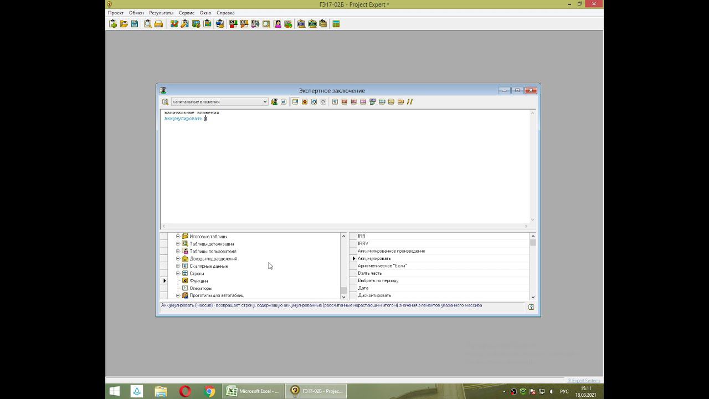
Task: Open the Результаты menu
Action: coord(161,13)
